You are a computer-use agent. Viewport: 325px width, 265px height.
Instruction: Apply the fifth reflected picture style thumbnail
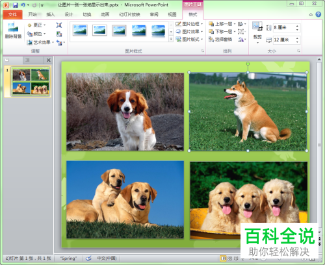pos(158,31)
